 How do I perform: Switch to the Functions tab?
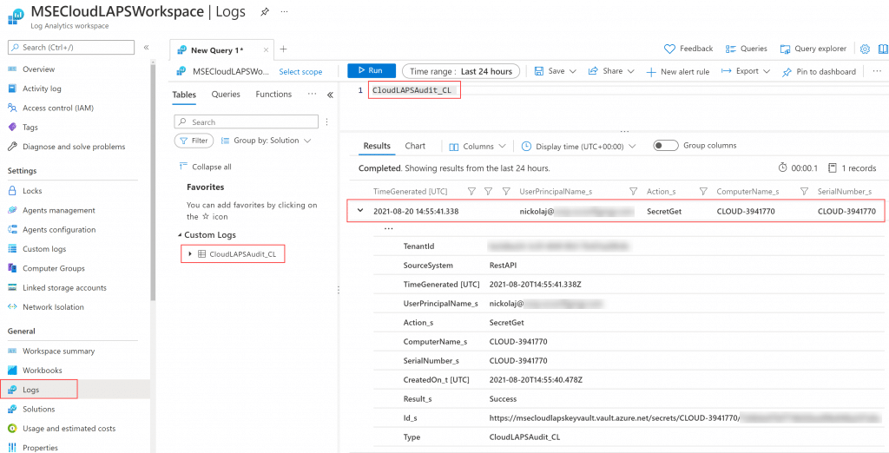[273, 95]
